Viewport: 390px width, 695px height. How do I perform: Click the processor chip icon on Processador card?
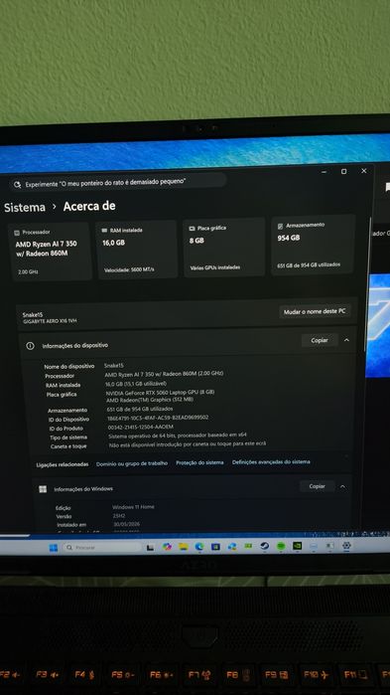[17, 233]
